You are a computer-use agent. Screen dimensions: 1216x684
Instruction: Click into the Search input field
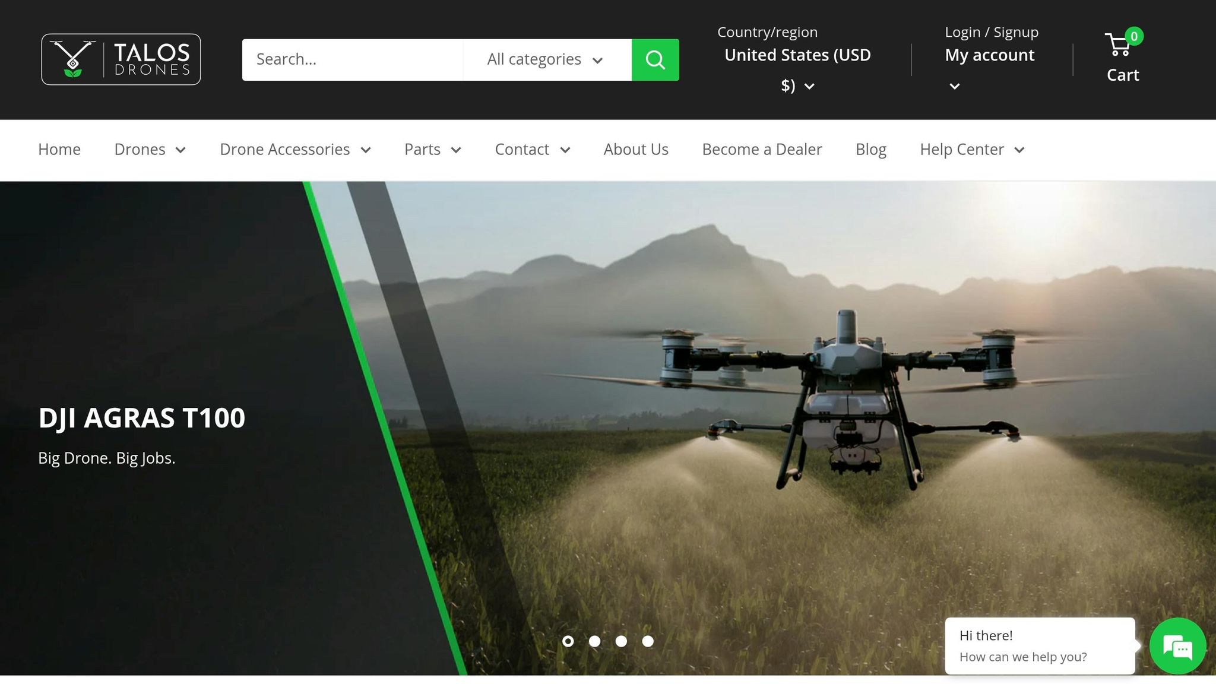click(x=352, y=59)
